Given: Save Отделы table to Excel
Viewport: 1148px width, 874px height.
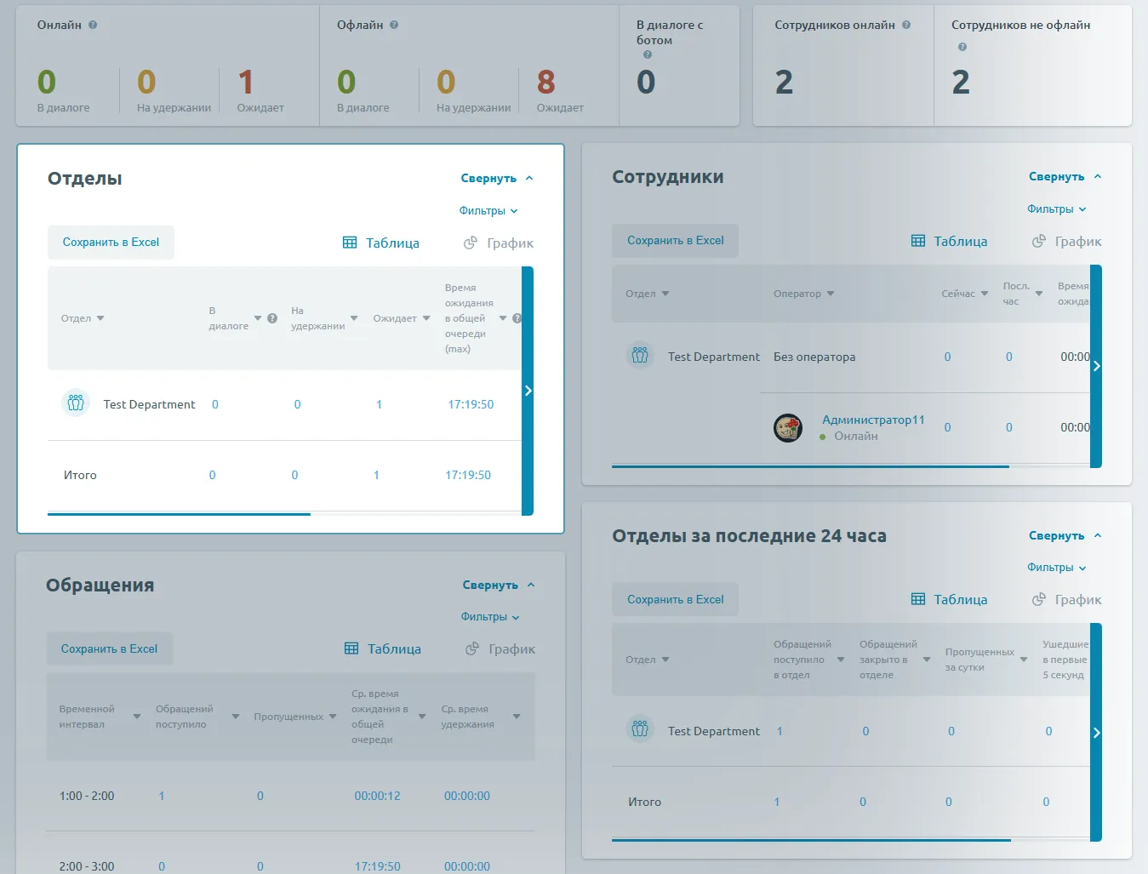Looking at the screenshot, I should point(111,243).
